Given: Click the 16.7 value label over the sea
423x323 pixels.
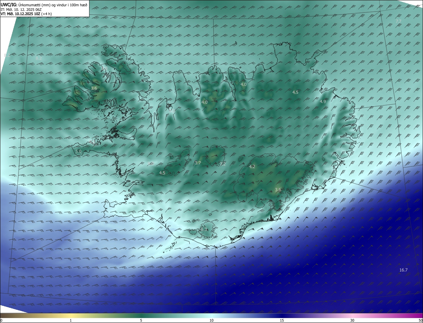Looking at the screenshot, I should click(404, 270).
